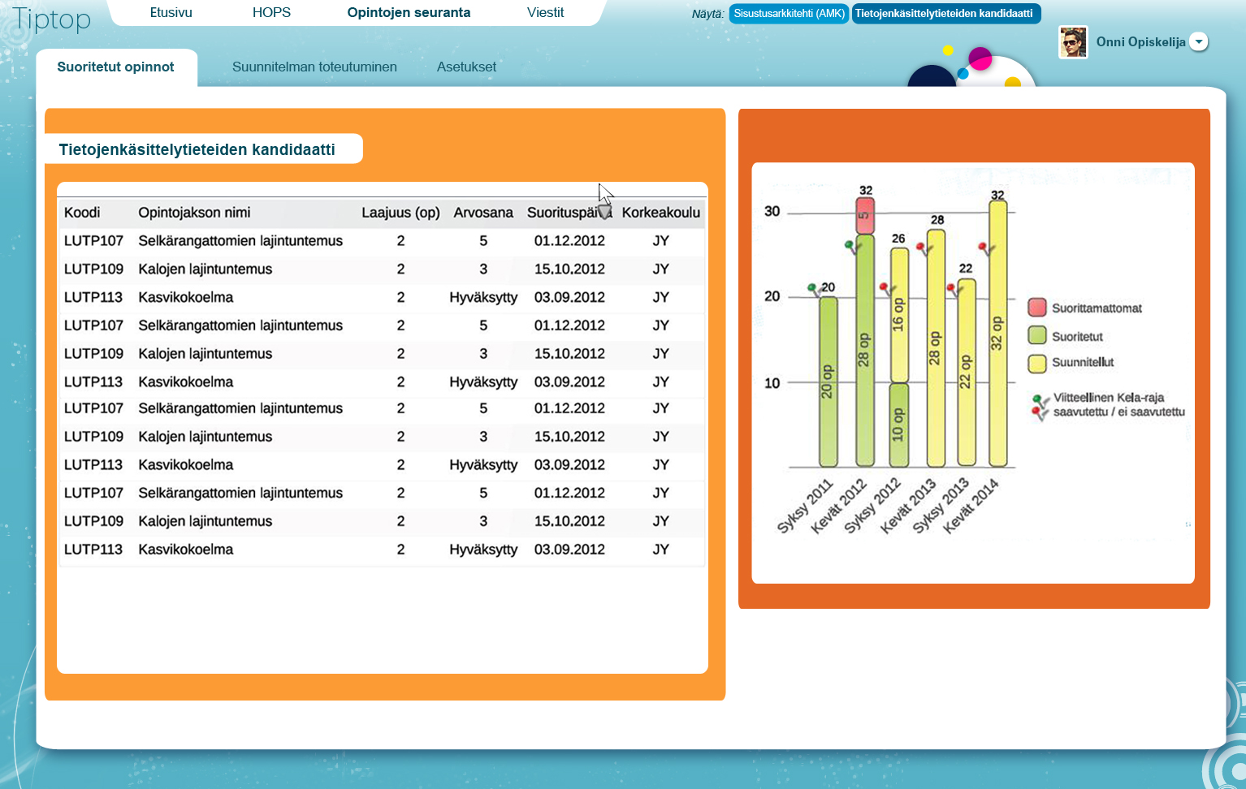The width and height of the screenshot is (1246, 789).
Task: Click the red Kela pin on Kevät 2013 bar
Action: pos(923,248)
